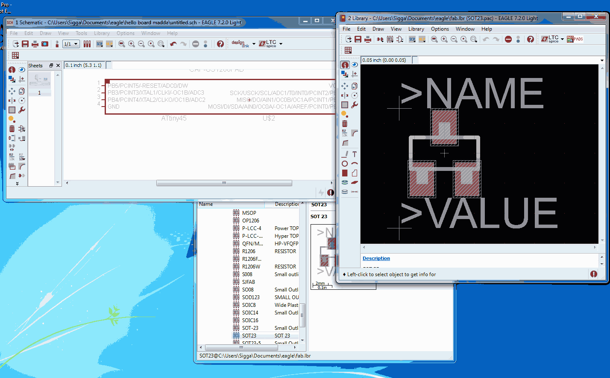Screen dimensions: 610x378
Task: Open the File menu in the Library window
Action: (x=346, y=29)
